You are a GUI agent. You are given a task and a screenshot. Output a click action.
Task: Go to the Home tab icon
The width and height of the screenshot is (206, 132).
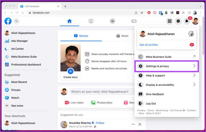69,21
